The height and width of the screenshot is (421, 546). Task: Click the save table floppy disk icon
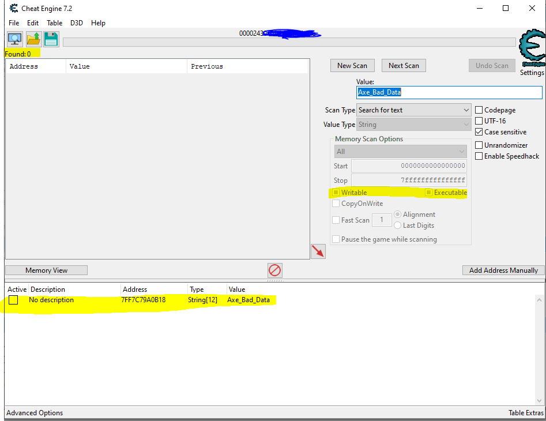51,39
